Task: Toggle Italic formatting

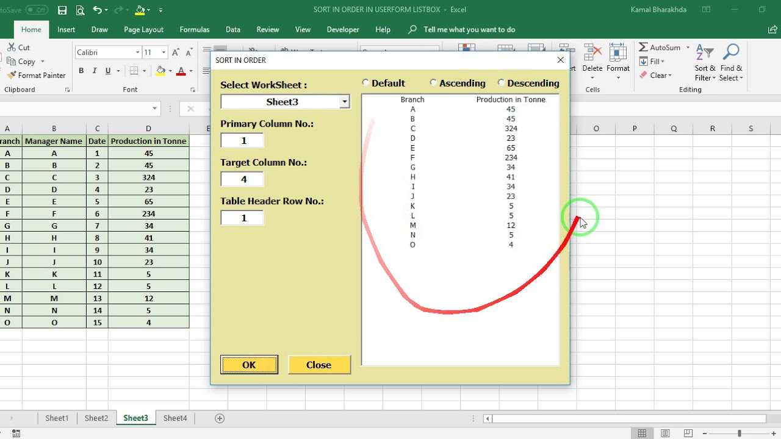Action: pyautogui.click(x=95, y=71)
